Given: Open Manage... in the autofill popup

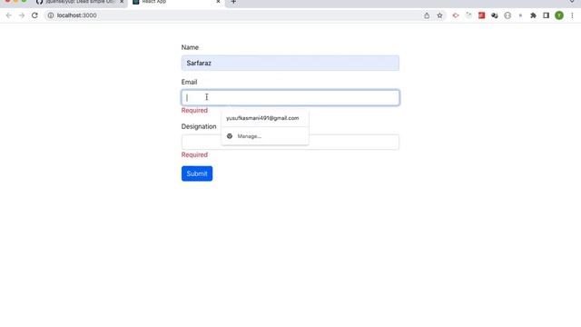Looking at the screenshot, I should pyautogui.click(x=264, y=136).
